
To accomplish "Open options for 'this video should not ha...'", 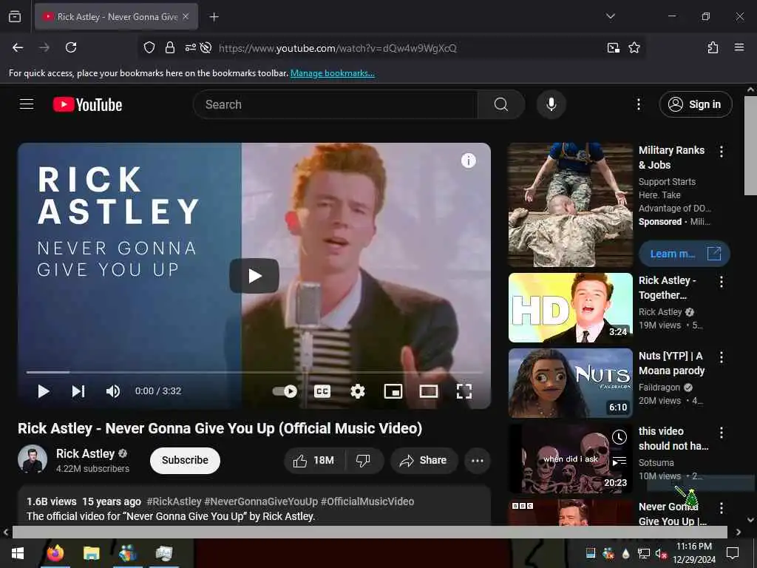I will point(722,433).
